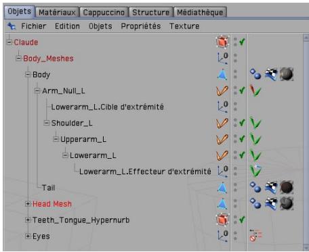
Task: Select the Tail object name
Action: click(48, 188)
